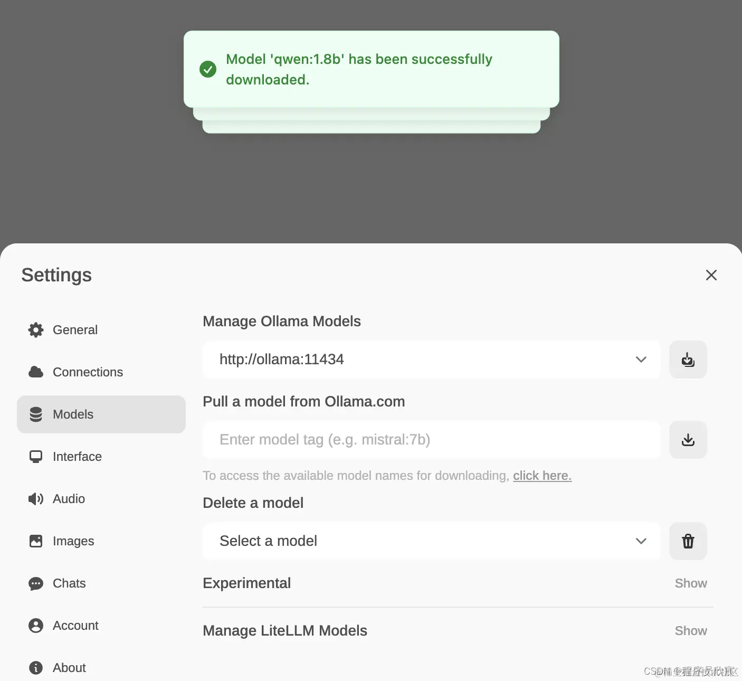742x681 pixels.
Task: Close the Settings dialog
Action: 711,275
